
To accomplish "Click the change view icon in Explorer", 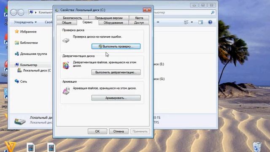I will [x=186, y=22].
